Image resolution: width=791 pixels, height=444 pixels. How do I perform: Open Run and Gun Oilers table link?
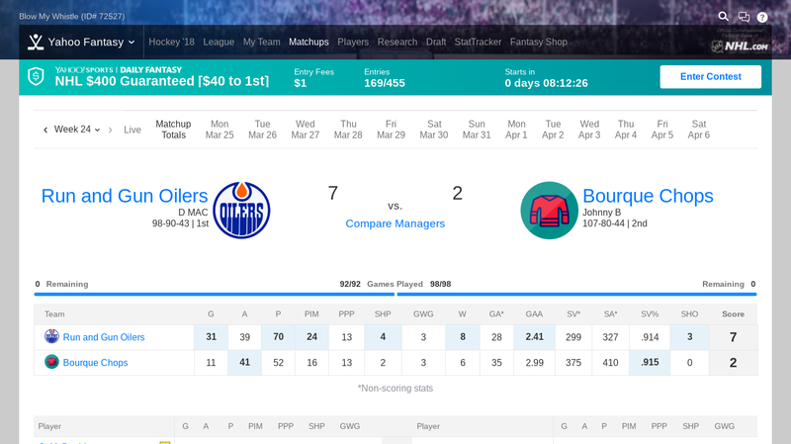104,337
